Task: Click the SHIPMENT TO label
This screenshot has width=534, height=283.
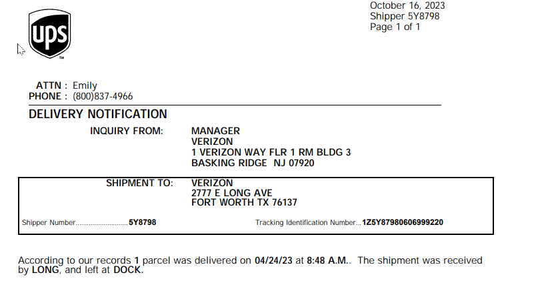Action: (139, 183)
